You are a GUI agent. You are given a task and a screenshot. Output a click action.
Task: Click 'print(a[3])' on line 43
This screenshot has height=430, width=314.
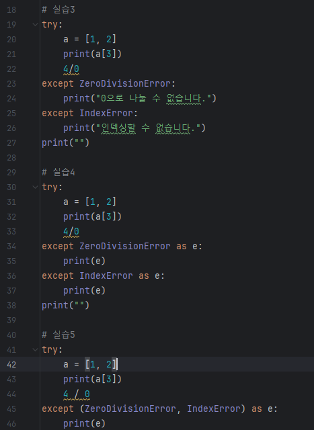tap(92, 379)
